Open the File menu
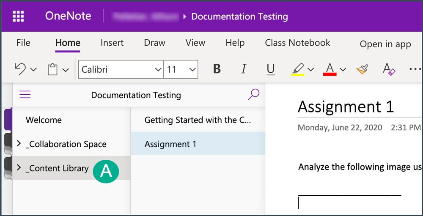Image resolution: width=423 pixels, height=216 pixels. pyautogui.click(x=23, y=43)
